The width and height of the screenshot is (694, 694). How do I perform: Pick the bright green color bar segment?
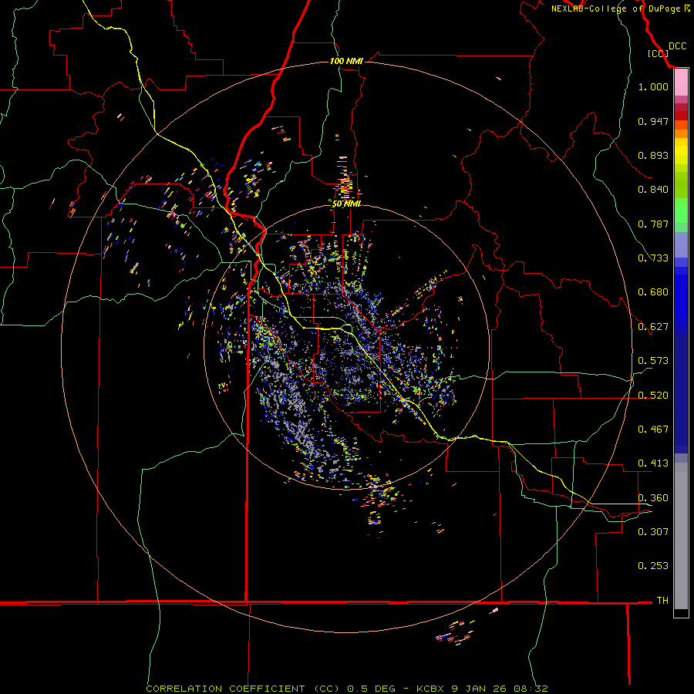681,211
